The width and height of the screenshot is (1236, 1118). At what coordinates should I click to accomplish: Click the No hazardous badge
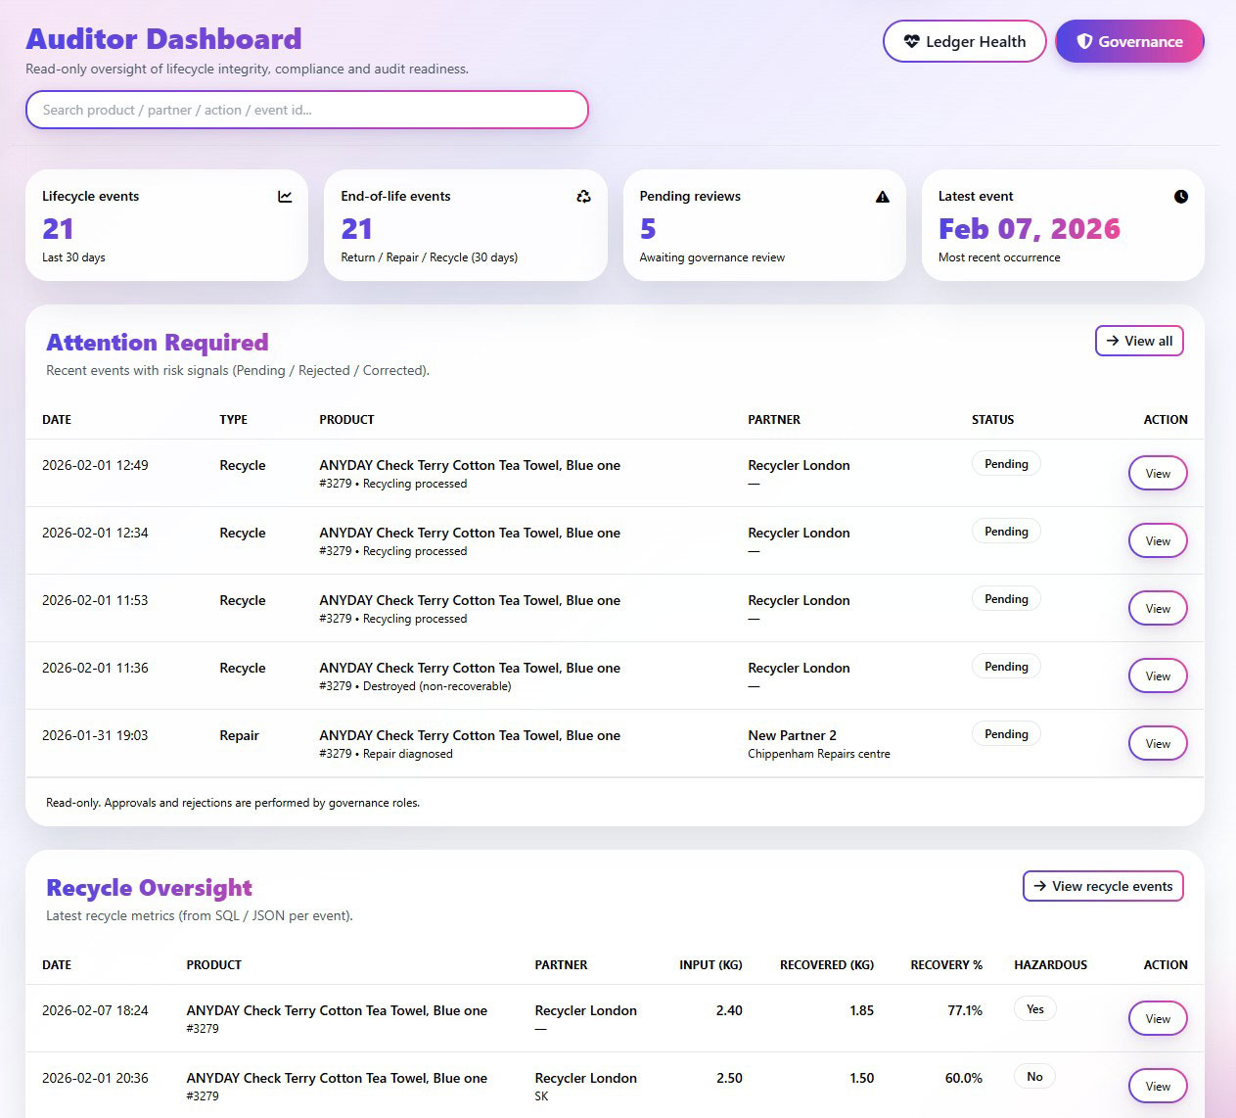tap(1034, 1077)
